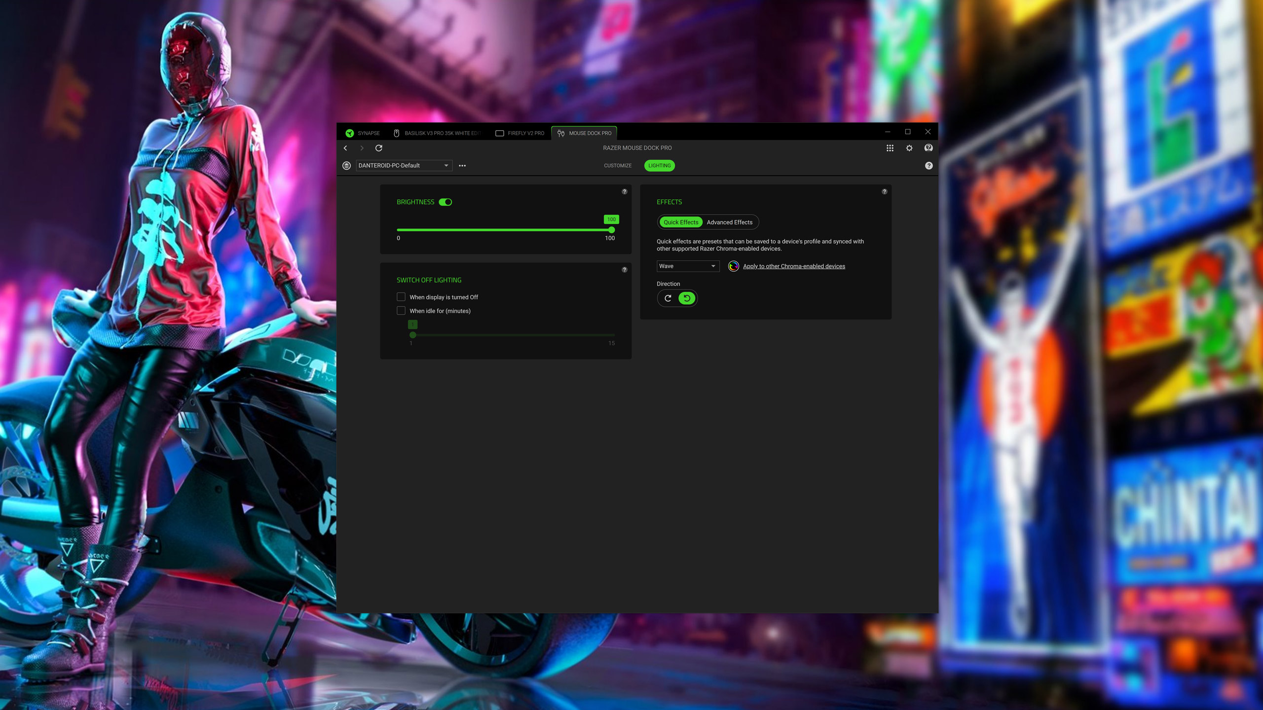The image size is (1263, 710).
Task: Click the dock icon on Mouse Dock Pro tab
Action: point(561,133)
